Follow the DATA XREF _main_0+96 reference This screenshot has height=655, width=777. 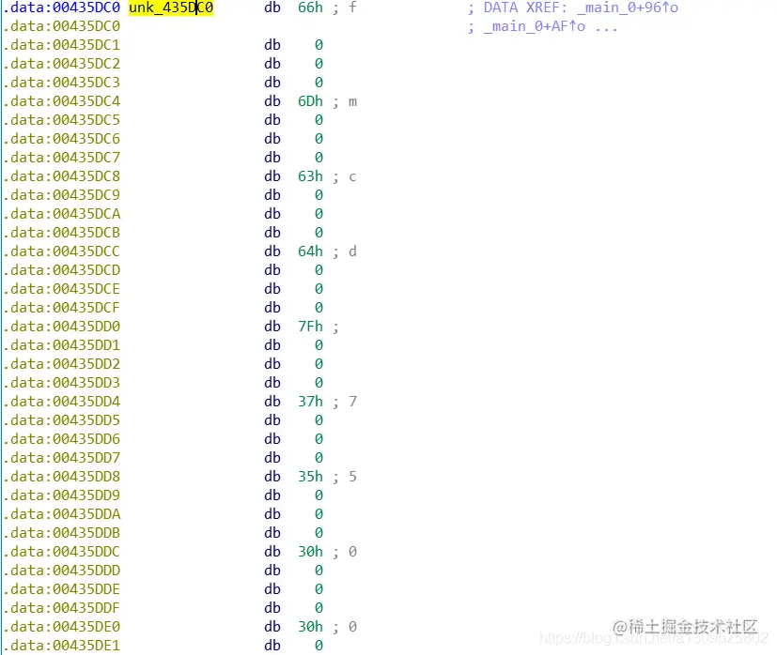628,8
